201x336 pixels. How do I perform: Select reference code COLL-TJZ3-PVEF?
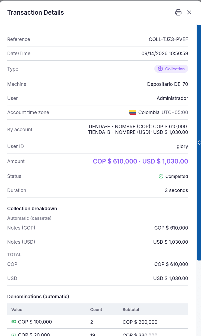[x=168, y=39]
